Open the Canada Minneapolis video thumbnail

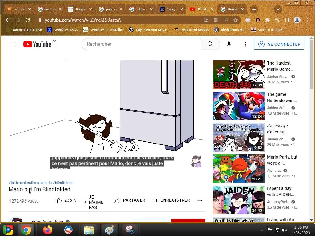[x=239, y=137]
